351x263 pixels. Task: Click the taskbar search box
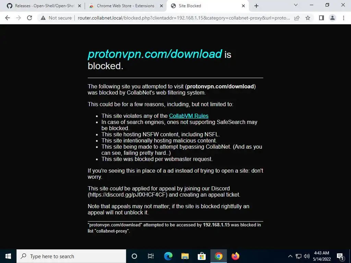point(71,256)
